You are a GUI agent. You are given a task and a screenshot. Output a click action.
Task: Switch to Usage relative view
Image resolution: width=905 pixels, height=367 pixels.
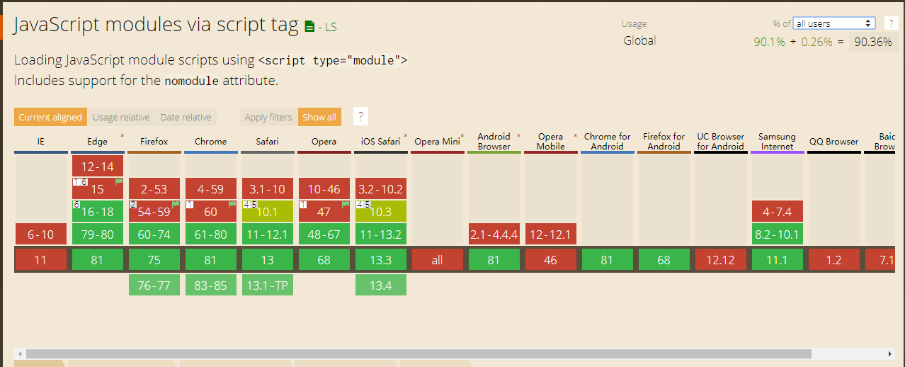121,118
